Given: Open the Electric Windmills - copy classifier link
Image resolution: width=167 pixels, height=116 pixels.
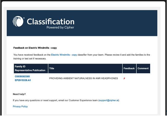Looking at the screenshot, I should (64, 55).
